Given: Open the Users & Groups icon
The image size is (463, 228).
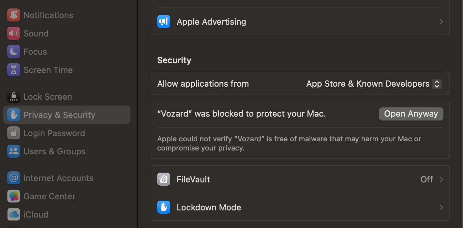Looking at the screenshot, I should pyautogui.click(x=13, y=151).
